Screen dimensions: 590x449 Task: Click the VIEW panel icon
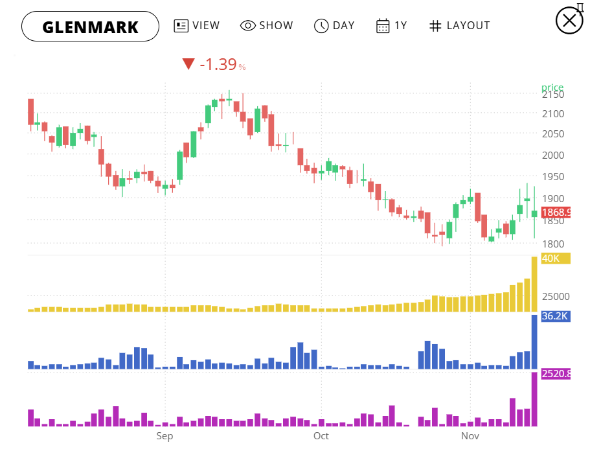[x=182, y=25]
